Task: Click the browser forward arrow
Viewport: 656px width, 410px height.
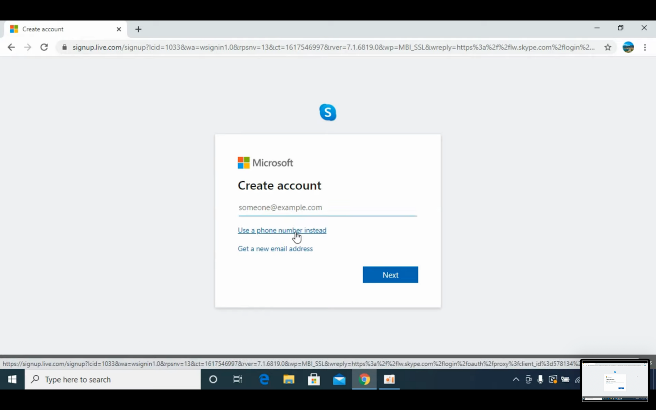Action: click(27, 47)
